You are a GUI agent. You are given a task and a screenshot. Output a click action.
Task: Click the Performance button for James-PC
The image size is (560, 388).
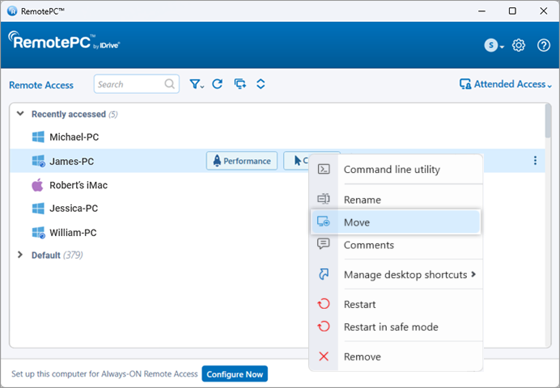[x=241, y=161]
